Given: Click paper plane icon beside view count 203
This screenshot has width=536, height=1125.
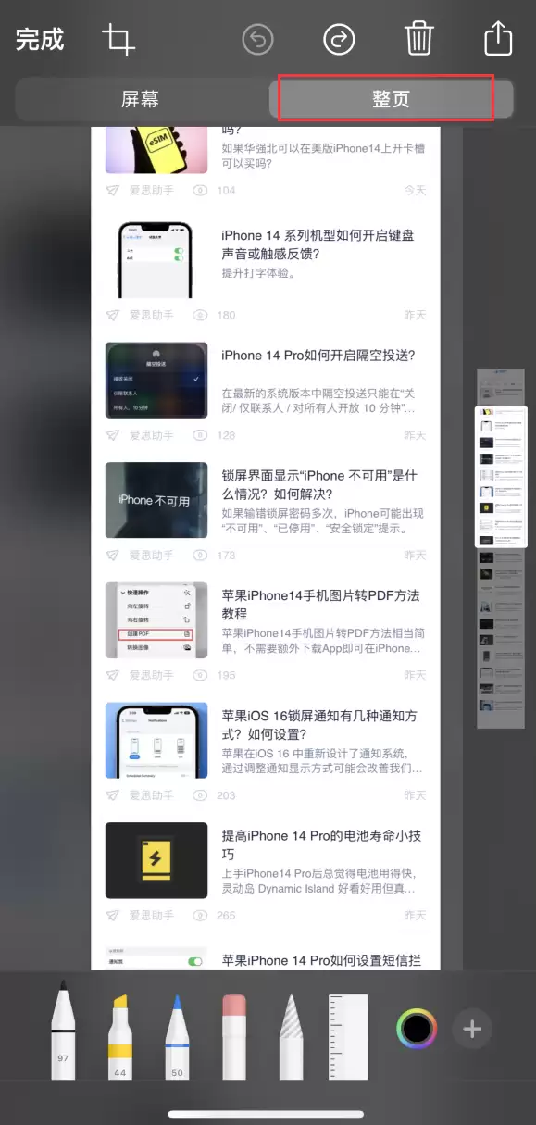Looking at the screenshot, I should pyautogui.click(x=113, y=795).
